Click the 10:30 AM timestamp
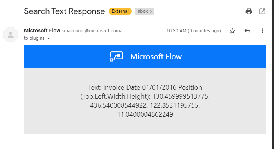 click(x=194, y=31)
